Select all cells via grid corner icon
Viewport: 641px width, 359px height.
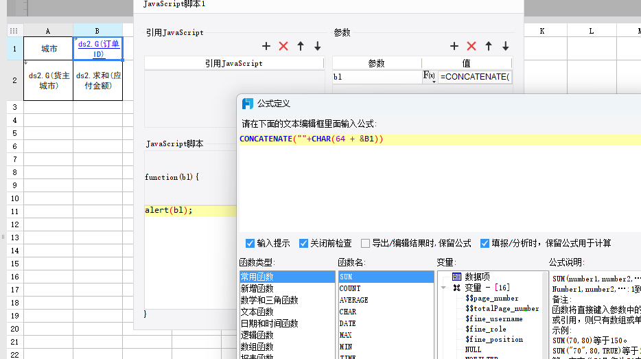click(x=14, y=31)
